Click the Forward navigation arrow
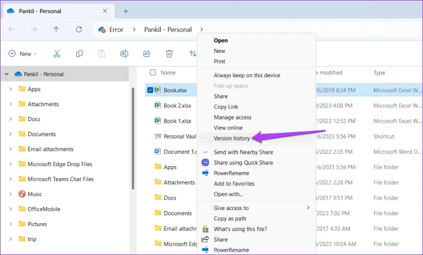The height and width of the screenshot is (255, 423). pyautogui.click(x=34, y=30)
